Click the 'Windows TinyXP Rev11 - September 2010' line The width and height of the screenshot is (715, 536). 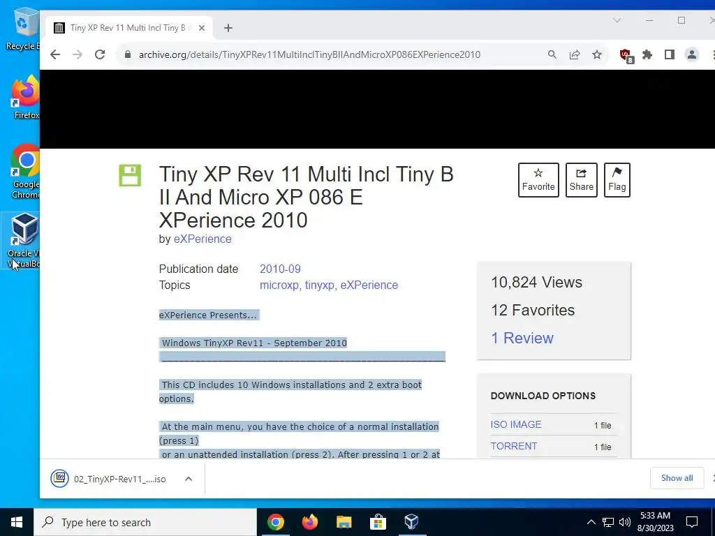click(x=254, y=343)
